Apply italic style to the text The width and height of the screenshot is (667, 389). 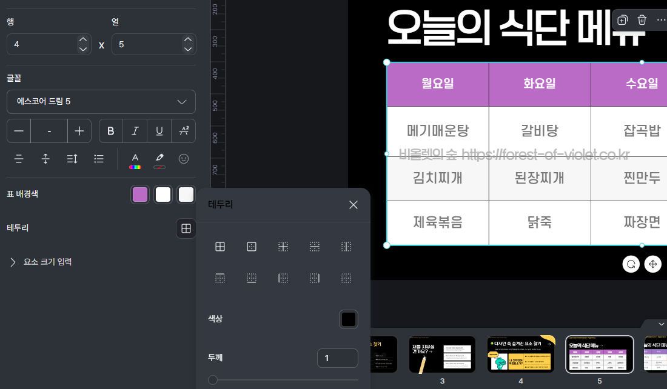click(x=135, y=130)
